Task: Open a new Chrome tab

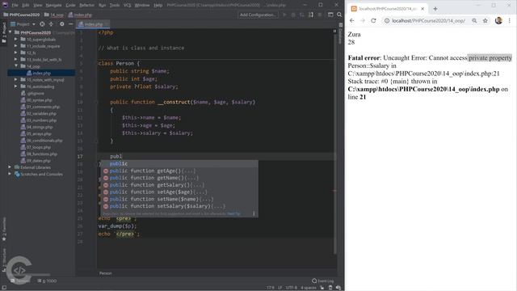Action: [435, 9]
